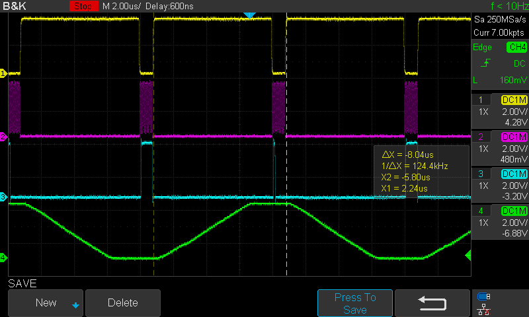Click channel 2 offset 480mV value
Image resolution: width=529 pixels, height=317 pixels.
point(514,159)
